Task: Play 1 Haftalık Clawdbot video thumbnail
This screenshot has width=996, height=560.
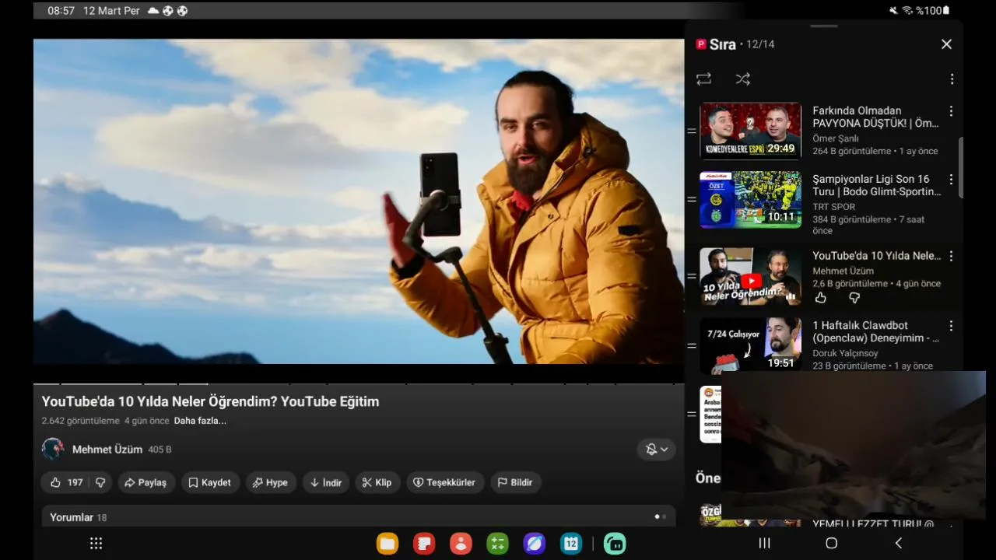Action: tap(750, 345)
